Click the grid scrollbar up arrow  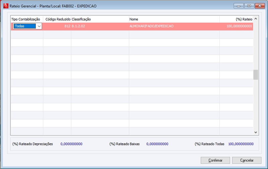coord(256,19)
